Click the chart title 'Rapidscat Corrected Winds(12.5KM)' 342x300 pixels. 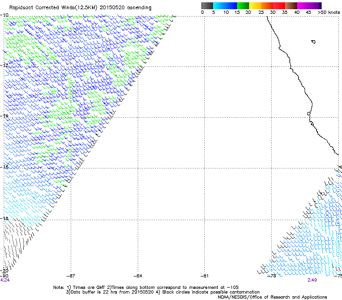53,7
